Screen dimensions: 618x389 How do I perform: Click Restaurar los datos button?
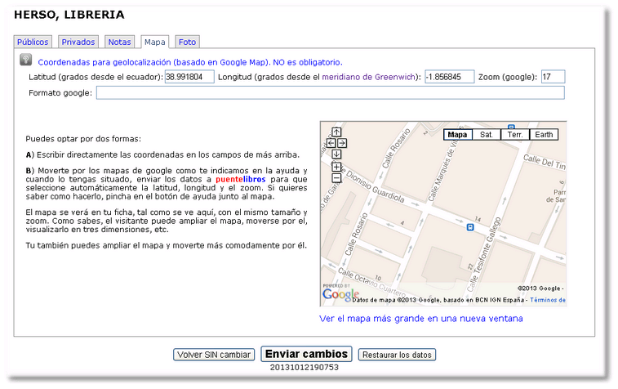(x=397, y=355)
